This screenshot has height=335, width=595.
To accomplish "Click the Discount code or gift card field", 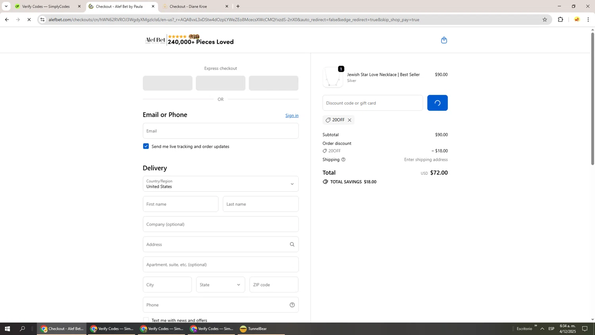I will tap(372, 103).
